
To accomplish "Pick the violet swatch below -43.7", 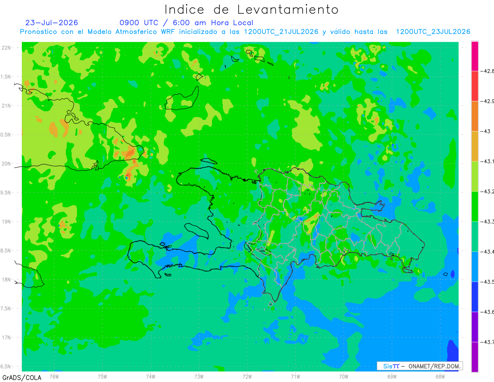I will coord(475,357).
